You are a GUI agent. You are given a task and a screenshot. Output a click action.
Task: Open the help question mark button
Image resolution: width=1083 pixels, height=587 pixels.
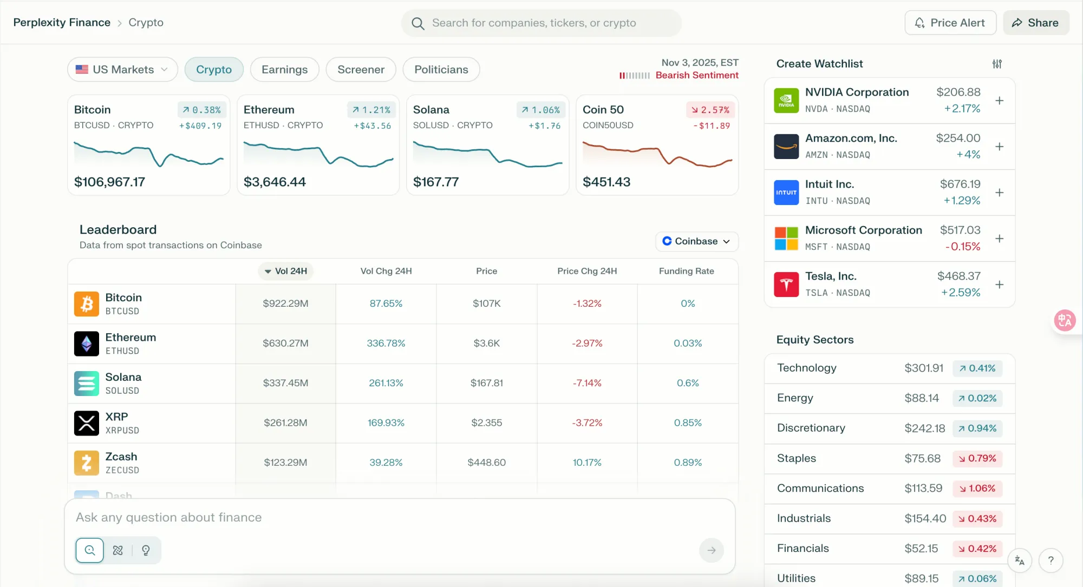pos(1051,561)
